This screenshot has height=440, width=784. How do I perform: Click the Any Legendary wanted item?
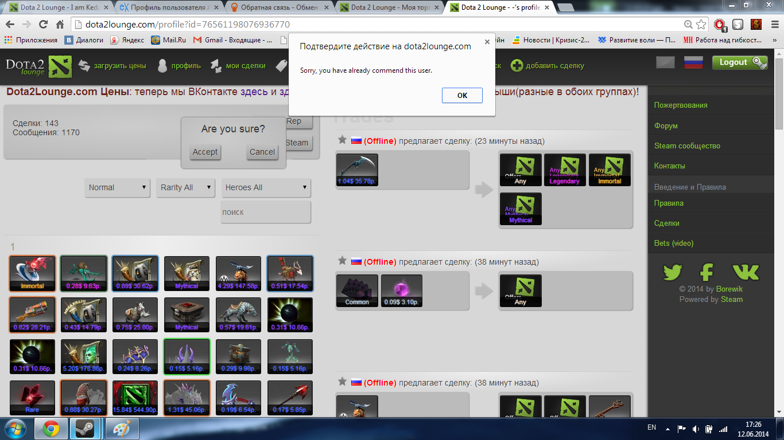click(565, 170)
